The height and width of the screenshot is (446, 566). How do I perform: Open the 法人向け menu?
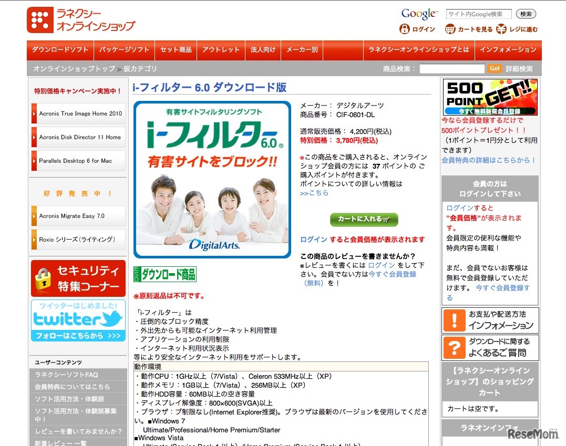point(263,50)
